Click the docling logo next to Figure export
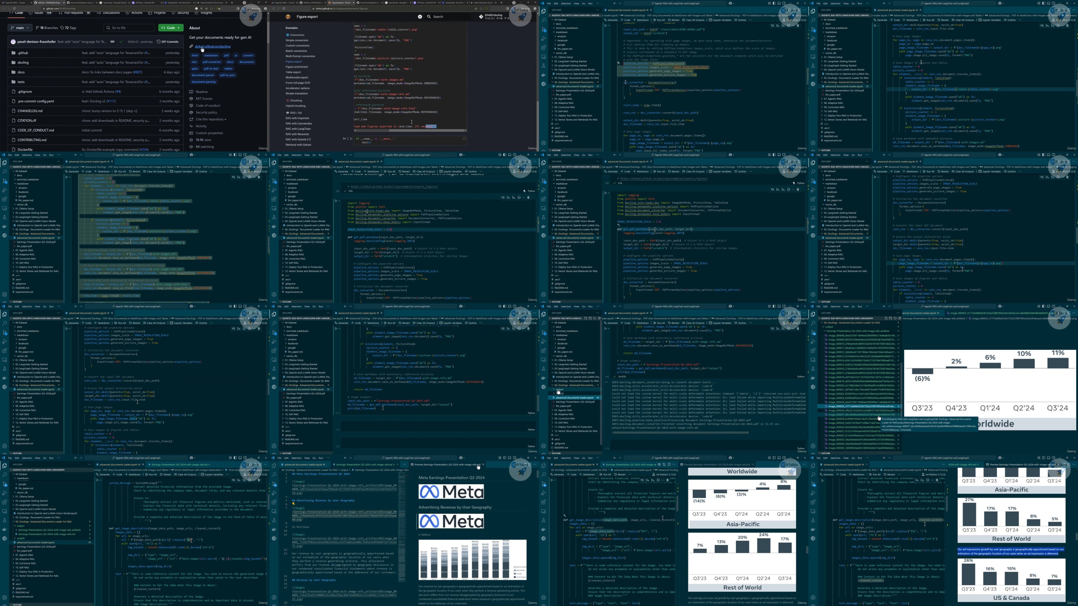Viewport: 1078px width, 606px height. pos(288,17)
